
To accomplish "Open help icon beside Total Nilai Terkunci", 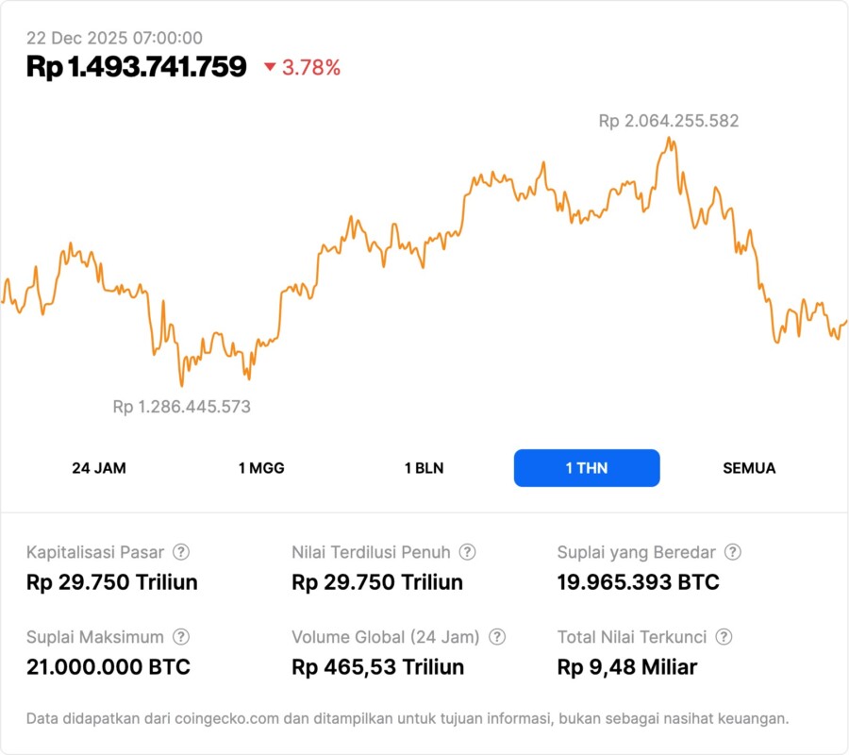I will (724, 637).
